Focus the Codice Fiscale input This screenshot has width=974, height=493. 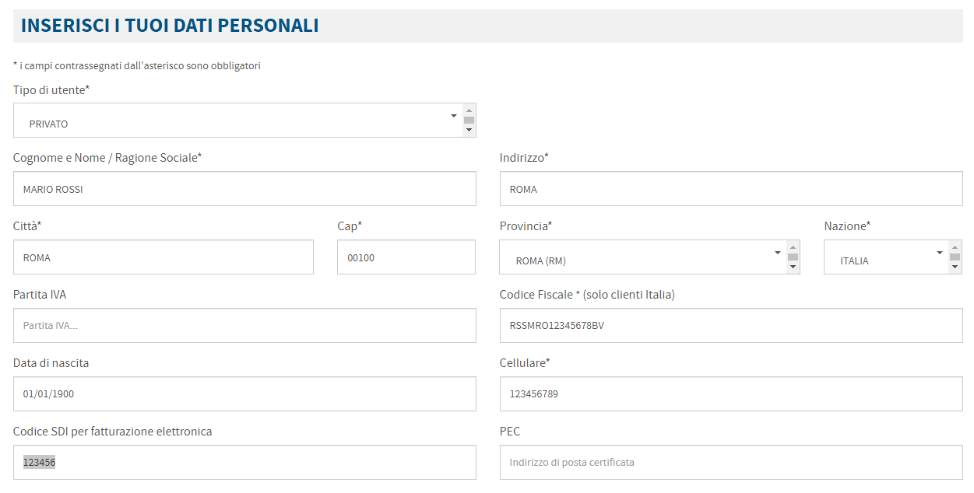click(730, 326)
